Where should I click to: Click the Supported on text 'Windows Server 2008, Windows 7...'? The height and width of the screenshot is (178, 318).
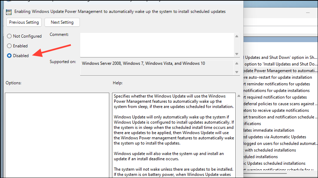pos(143,63)
